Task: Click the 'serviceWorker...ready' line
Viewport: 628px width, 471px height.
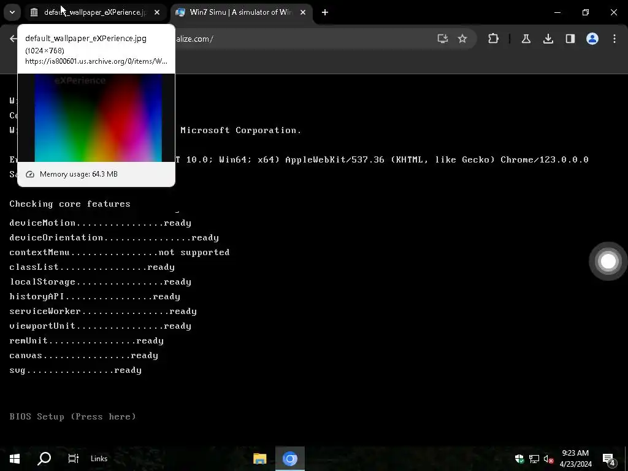Action: pyautogui.click(x=103, y=311)
